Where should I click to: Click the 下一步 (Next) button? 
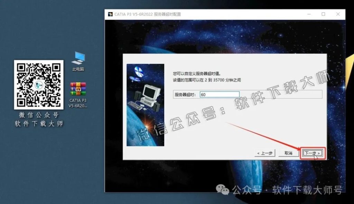(312, 153)
